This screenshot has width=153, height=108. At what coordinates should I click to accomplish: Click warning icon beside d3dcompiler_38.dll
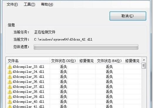pos(10,92)
